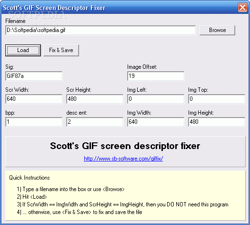Click instruction starting '4) ... otherwise, use'
This screenshot has width=250, height=225.
(80, 212)
